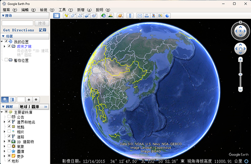The image size is (251, 164).
Task: Expand the 邊界和地名 layer arrow
Action: pyautogui.click(x=5, y=122)
